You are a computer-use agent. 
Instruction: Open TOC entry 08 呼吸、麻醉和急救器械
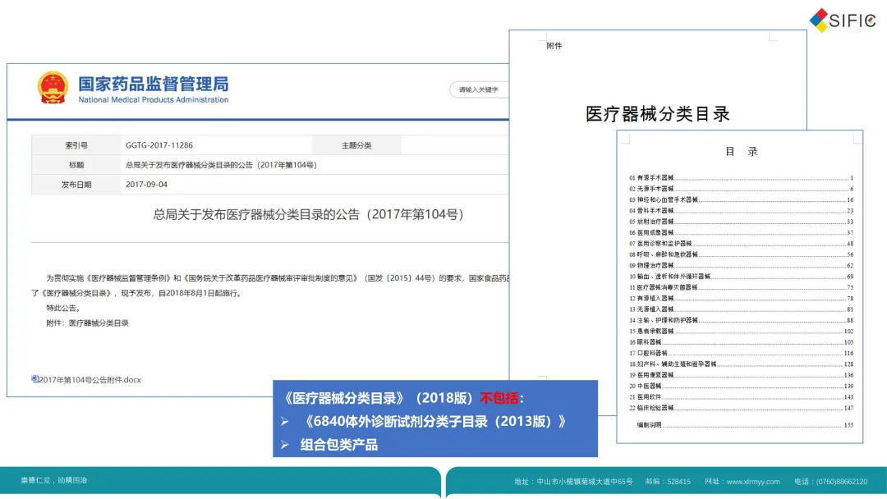741,255
